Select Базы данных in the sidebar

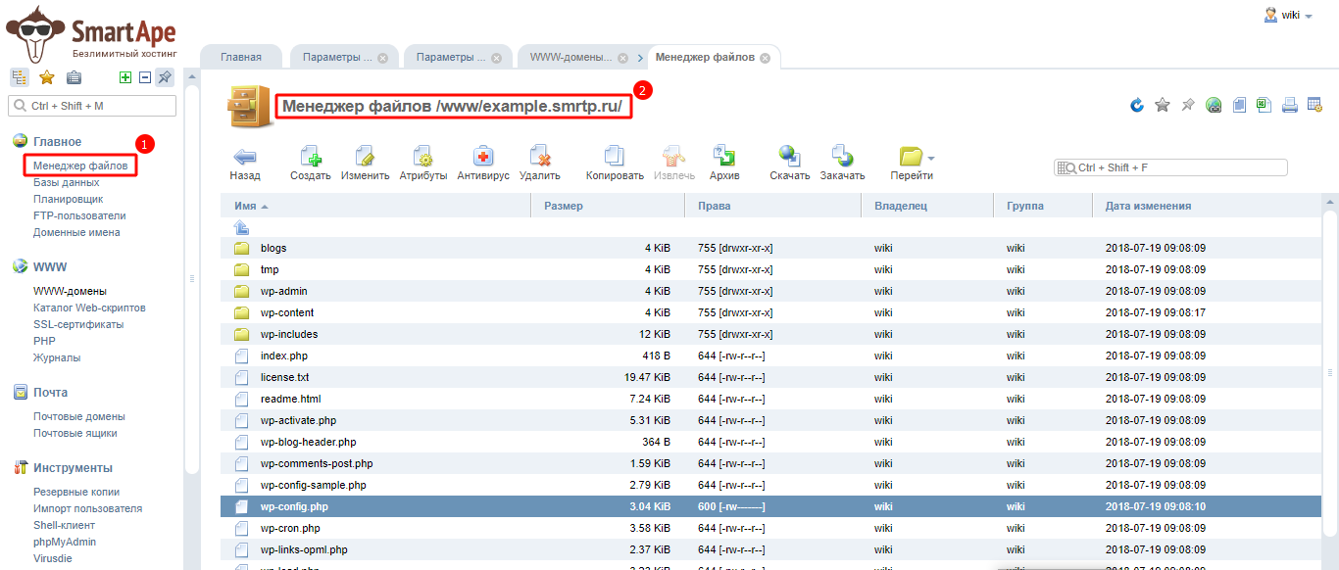[x=66, y=182]
